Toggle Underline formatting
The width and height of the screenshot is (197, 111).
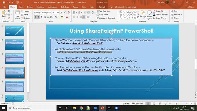click(x=42, y=17)
